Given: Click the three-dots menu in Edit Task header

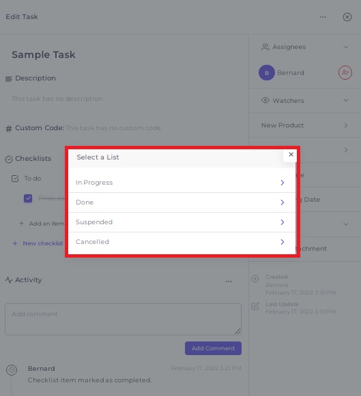Looking at the screenshot, I should coord(323,17).
